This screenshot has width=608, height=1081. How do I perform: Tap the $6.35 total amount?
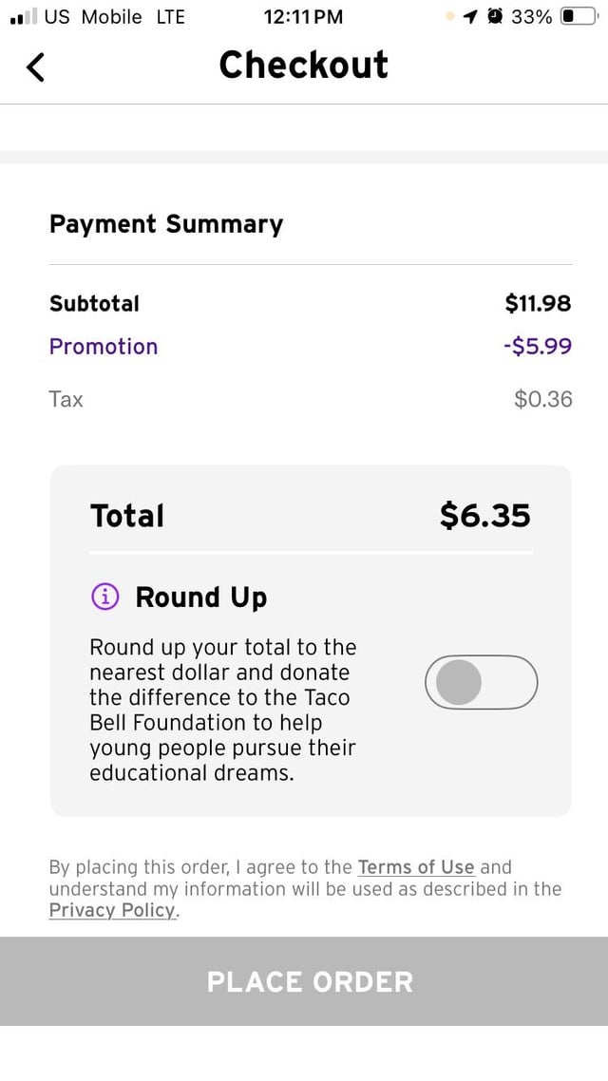click(484, 516)
